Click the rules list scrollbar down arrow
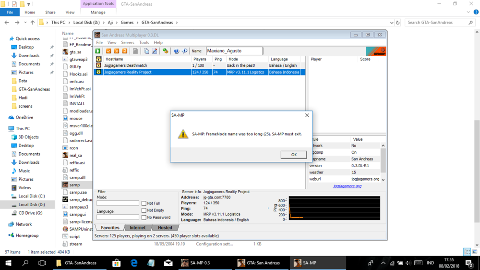This screenshot has width=480, height=270. click(383, 180)
